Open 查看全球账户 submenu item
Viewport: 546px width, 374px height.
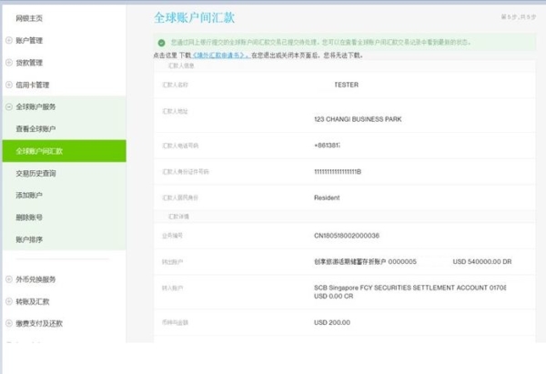(x=35, y=129)
